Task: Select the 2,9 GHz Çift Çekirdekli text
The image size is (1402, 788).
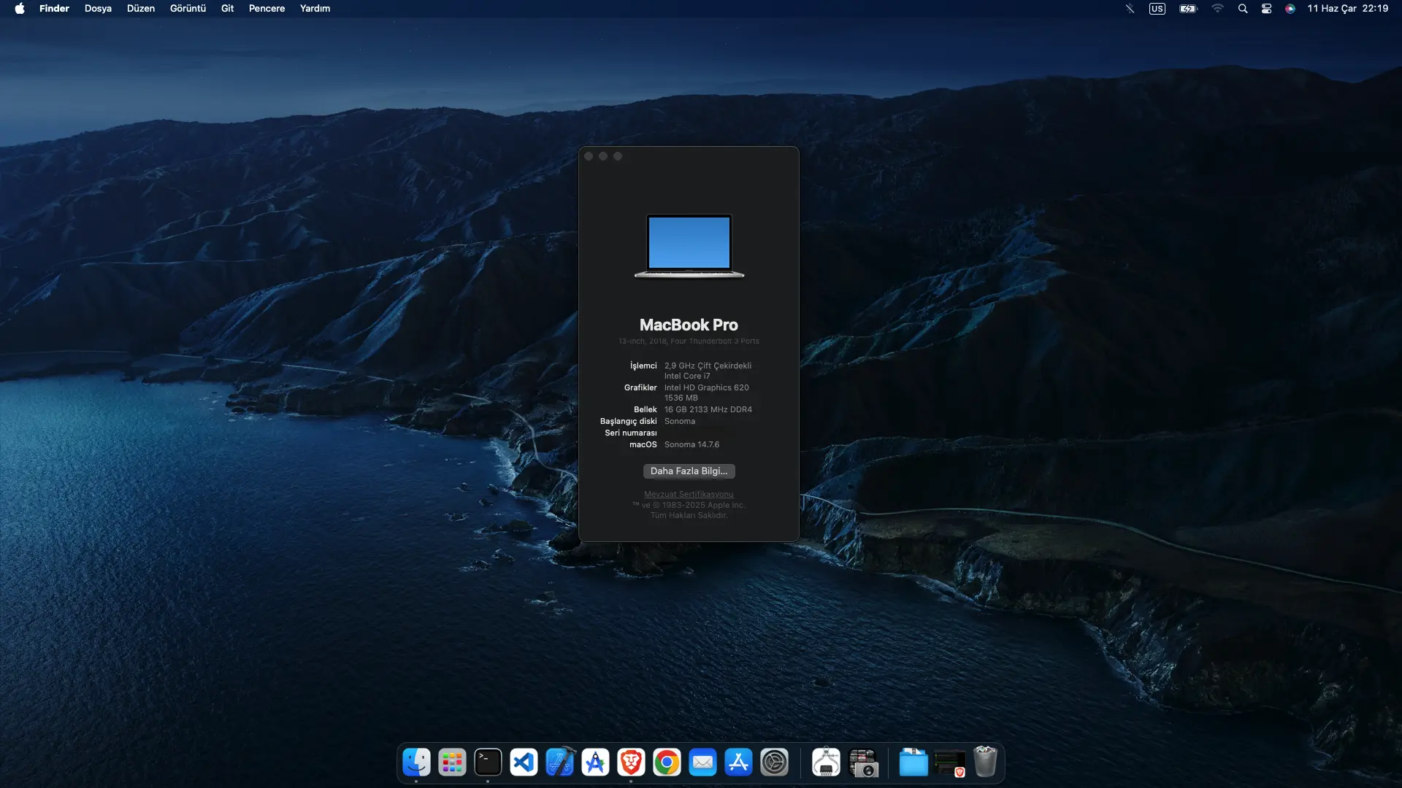Action: click(x=708, y=366)
